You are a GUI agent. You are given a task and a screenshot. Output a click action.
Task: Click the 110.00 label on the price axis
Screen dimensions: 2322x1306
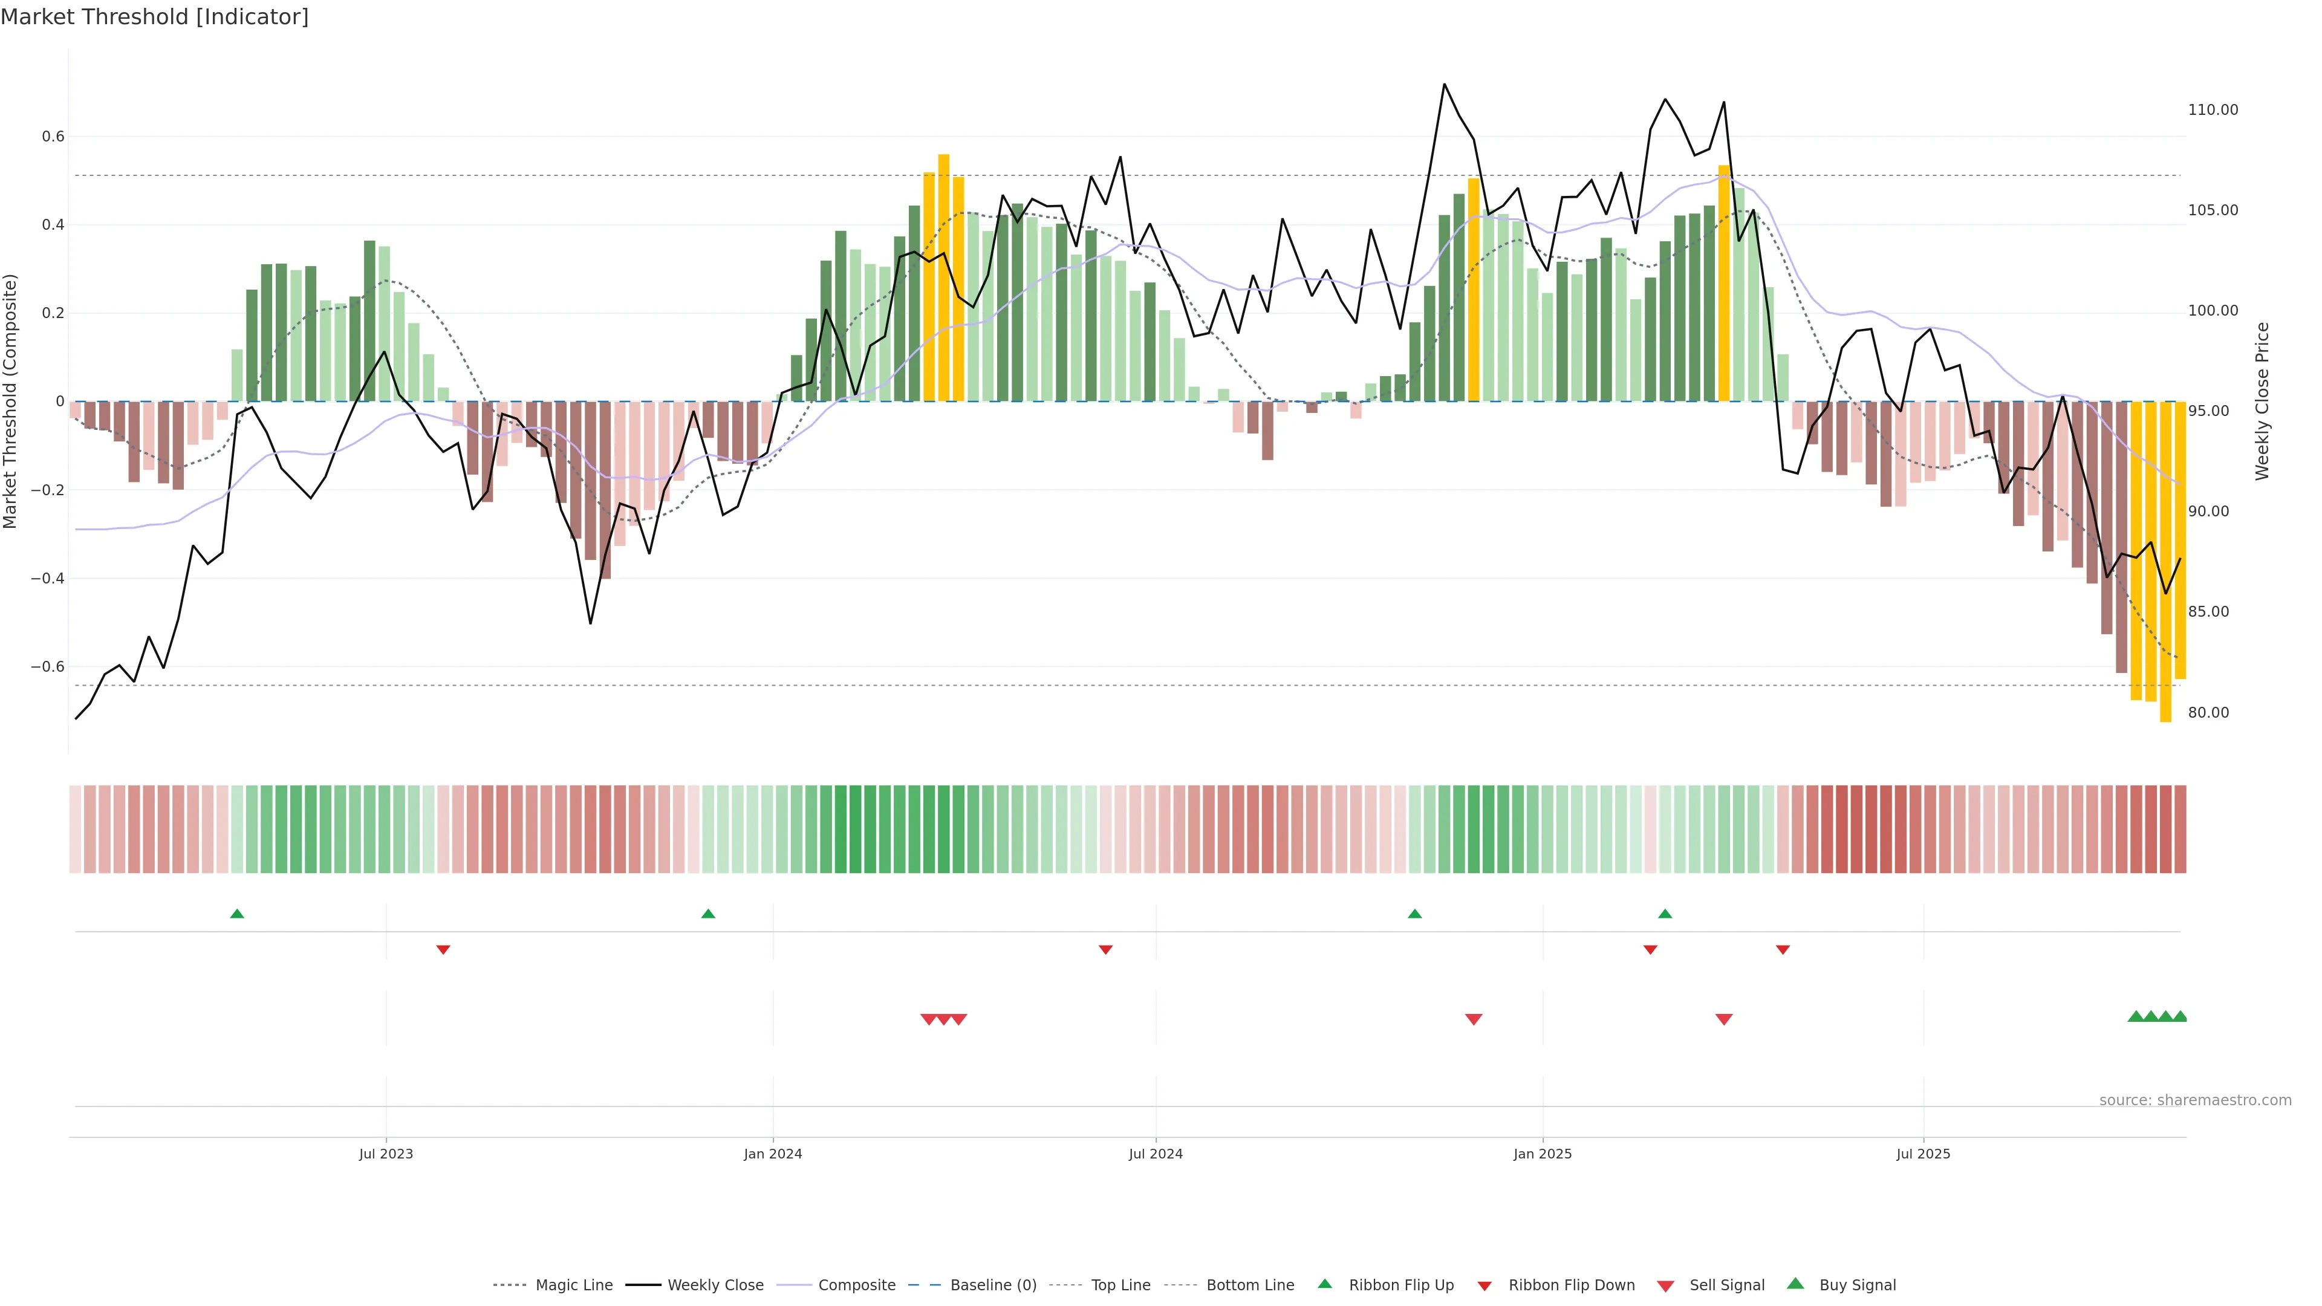point(2213,110)
